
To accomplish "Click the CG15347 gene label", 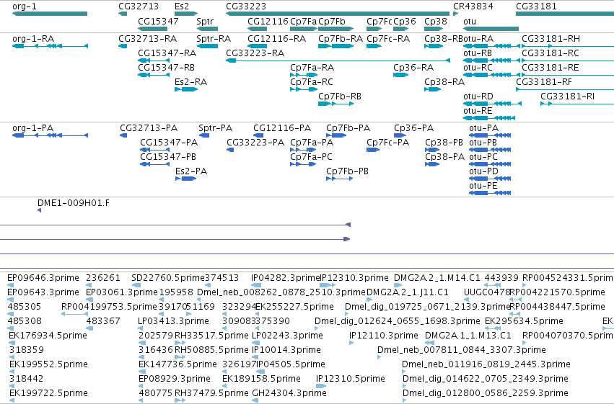I will coord(158,21).
